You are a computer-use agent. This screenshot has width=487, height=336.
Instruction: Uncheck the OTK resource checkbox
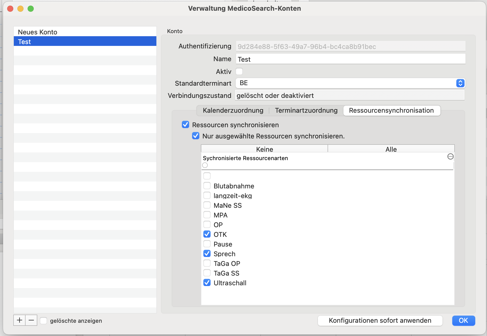[207, 234]
